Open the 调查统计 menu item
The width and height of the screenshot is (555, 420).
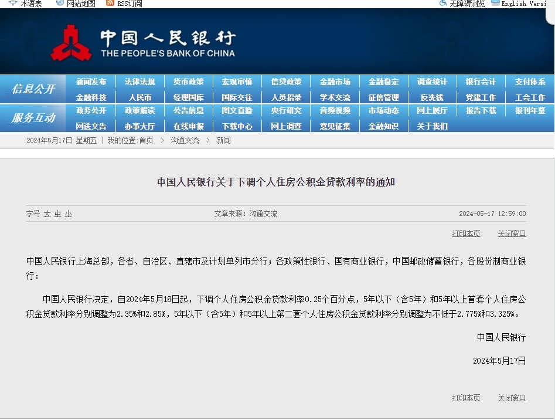[x=432, y=82]
